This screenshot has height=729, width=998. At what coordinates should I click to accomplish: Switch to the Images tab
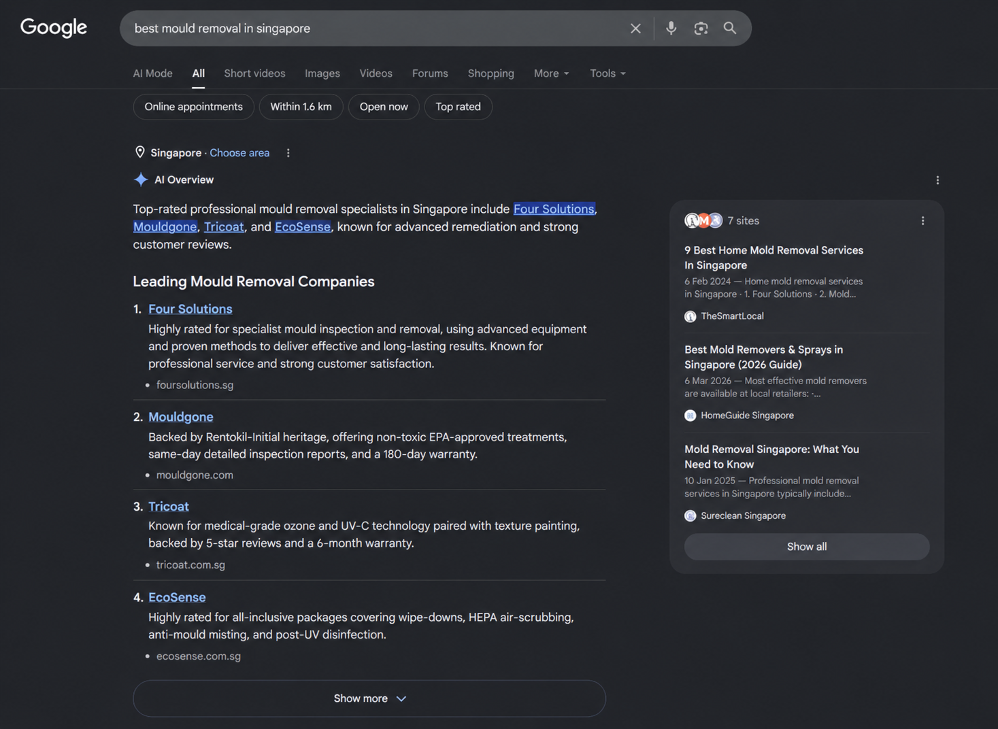point(322,73)
